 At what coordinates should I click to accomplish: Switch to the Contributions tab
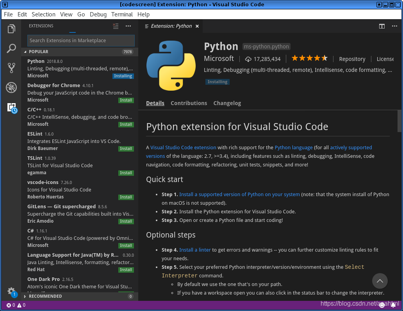click(189, 103)
